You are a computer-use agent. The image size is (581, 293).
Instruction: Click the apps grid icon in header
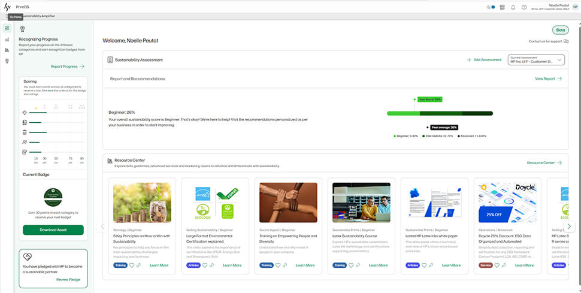pos(502,7)
